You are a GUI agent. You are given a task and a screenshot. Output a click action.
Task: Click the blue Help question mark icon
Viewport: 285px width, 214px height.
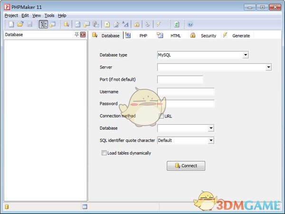(190, 24)
